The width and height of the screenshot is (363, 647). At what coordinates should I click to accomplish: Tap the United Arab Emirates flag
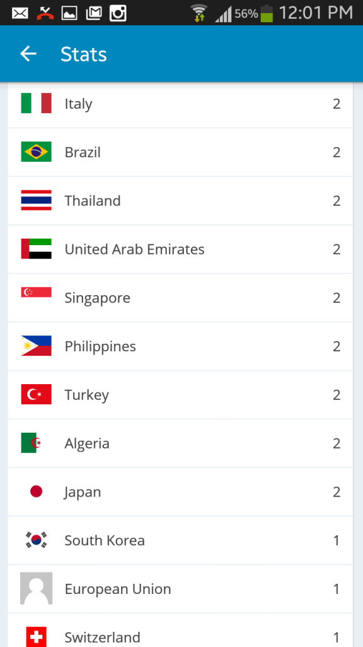pyautogui.click(x=36, y=249)
